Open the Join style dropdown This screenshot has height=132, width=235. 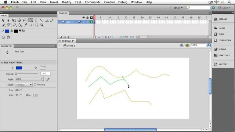pos(19,95)
